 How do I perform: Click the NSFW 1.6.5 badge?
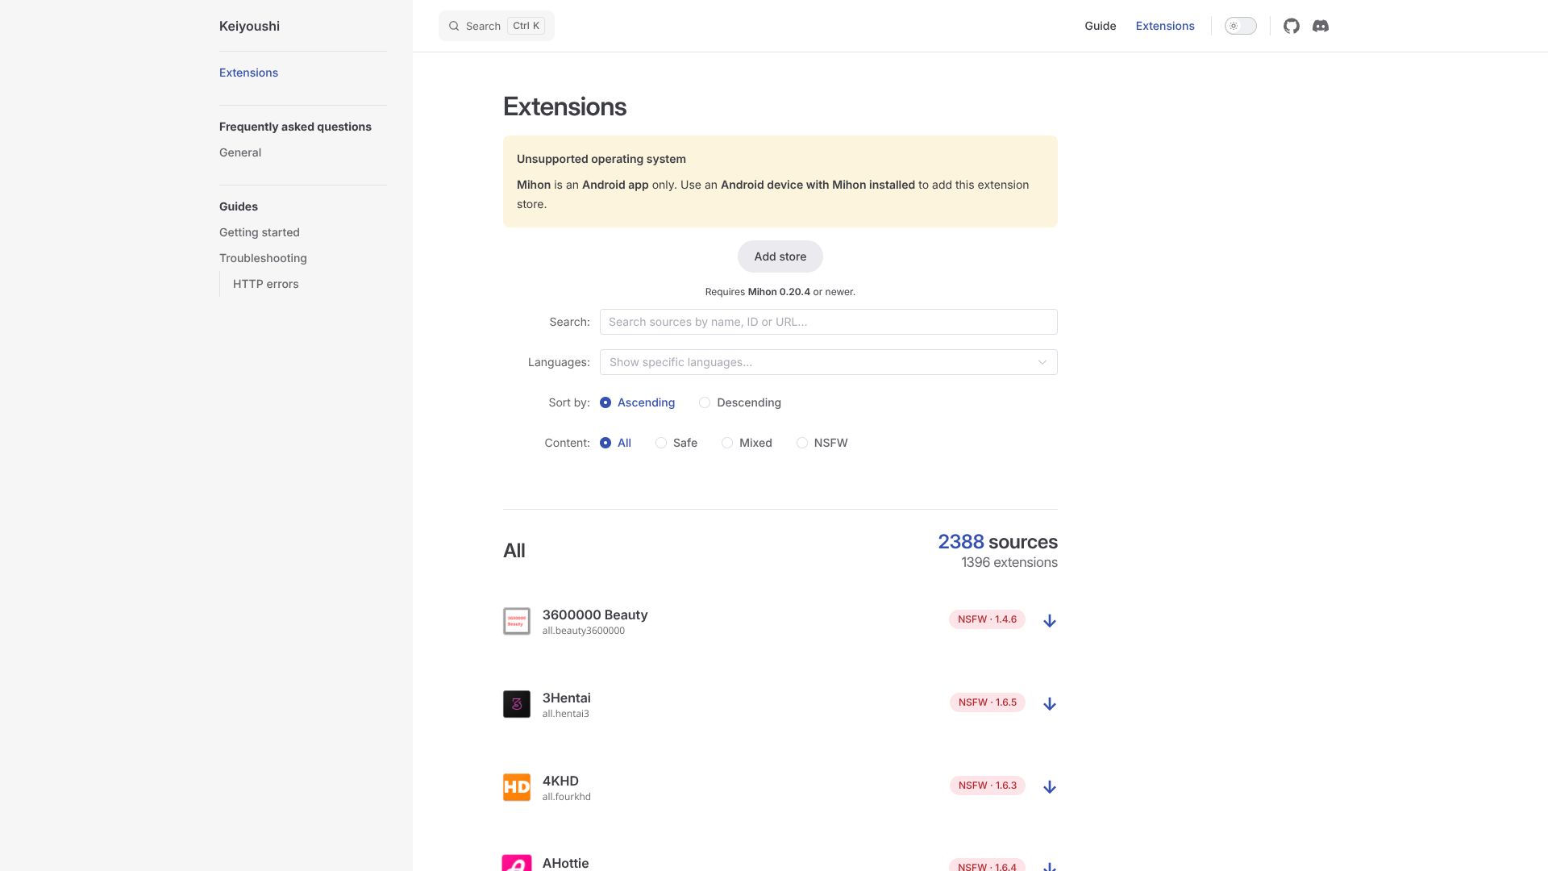[987, 702]
